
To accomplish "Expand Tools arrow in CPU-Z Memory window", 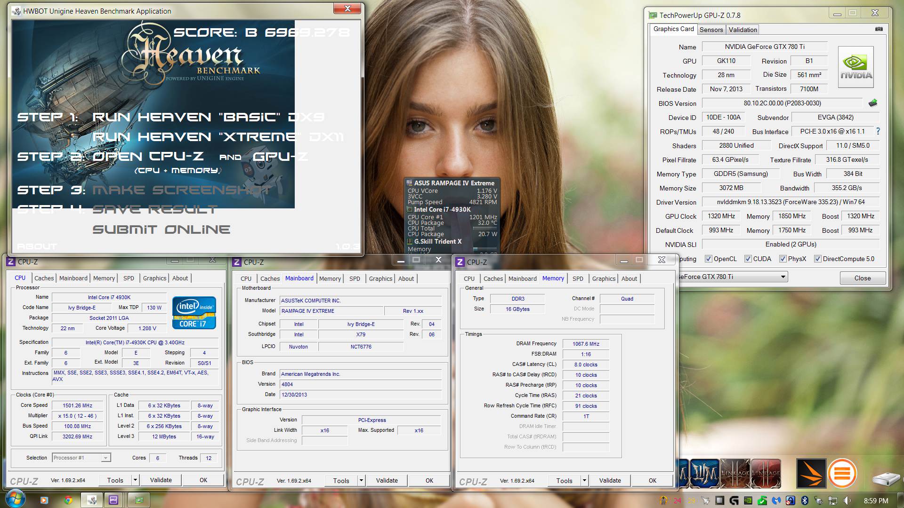I will click(x=584, y=480).
